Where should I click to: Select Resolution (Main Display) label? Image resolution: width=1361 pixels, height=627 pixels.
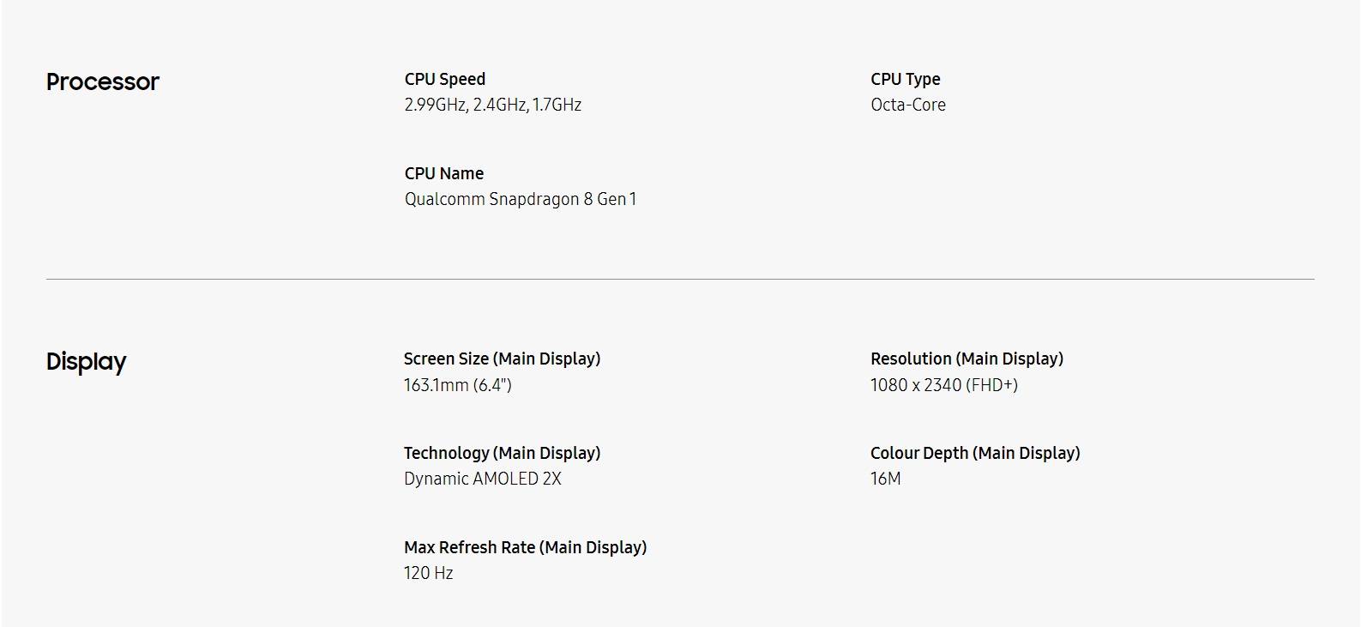(967, 359)
